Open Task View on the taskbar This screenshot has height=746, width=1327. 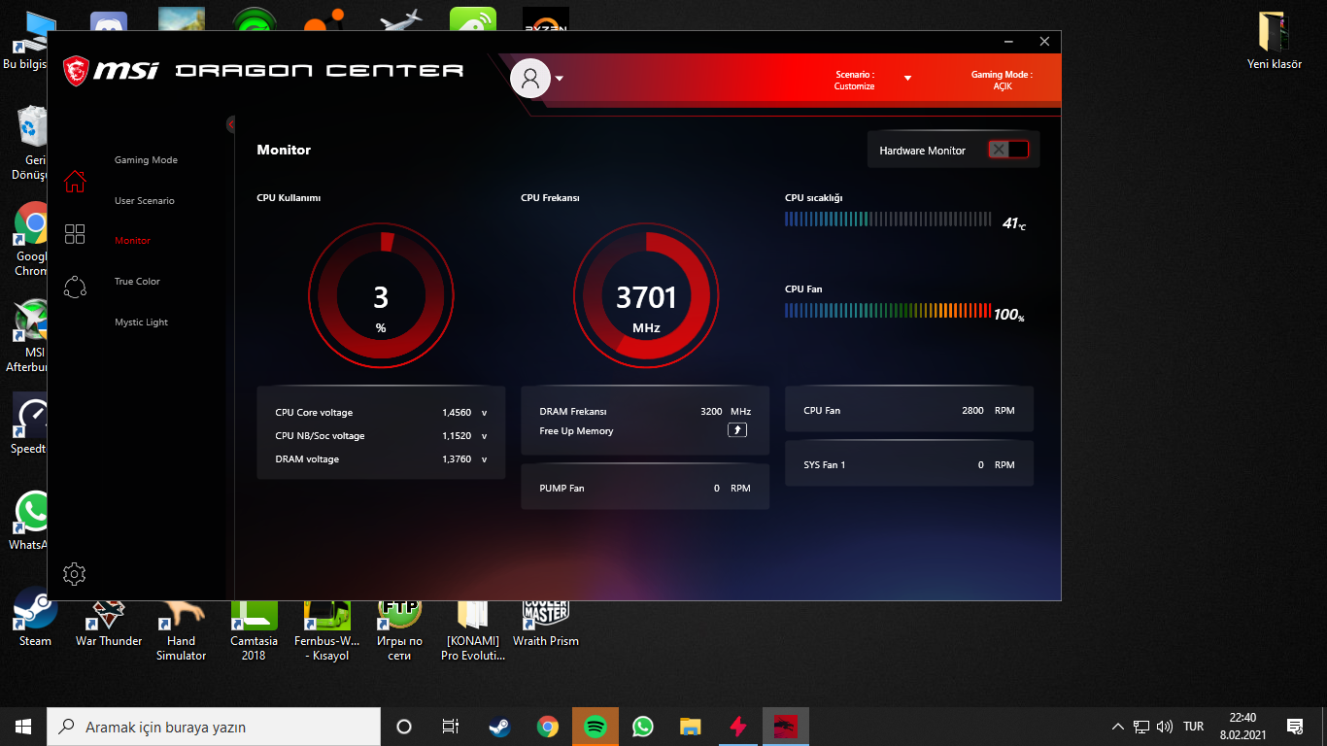(451, 727)
